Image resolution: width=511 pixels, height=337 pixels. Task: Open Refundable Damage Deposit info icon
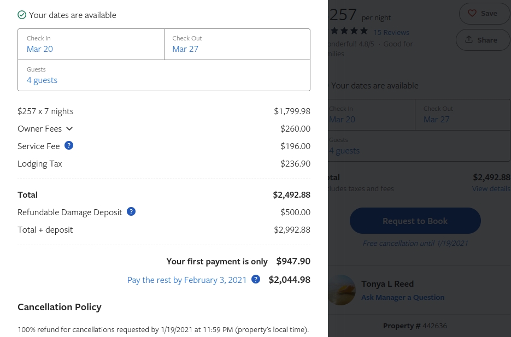pyautogui.click(x=131, y=211)
